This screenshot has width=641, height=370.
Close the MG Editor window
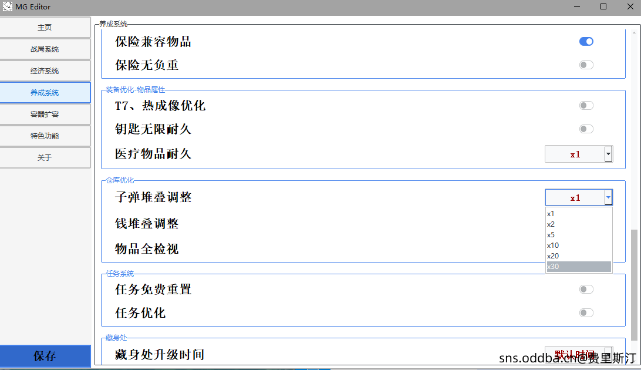[630, 6]
